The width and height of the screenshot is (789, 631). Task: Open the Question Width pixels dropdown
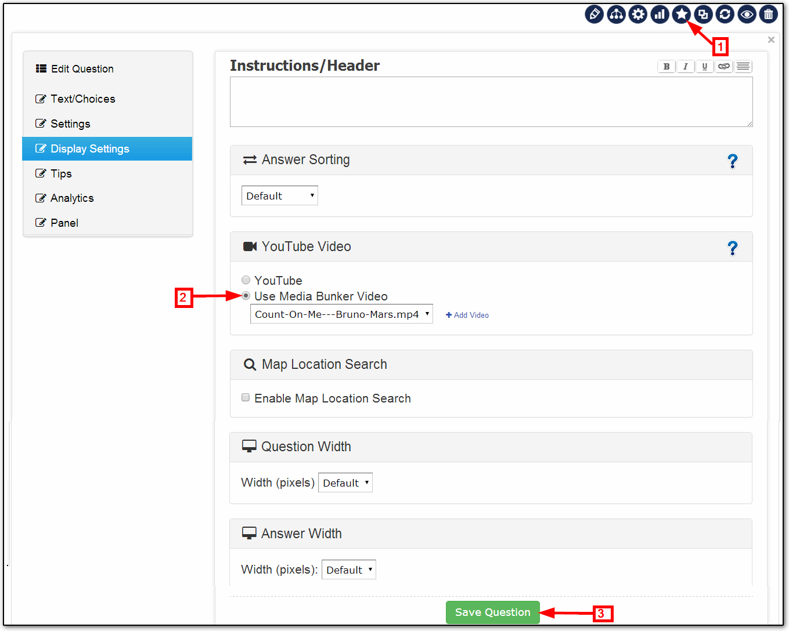[x=345, y=483]
